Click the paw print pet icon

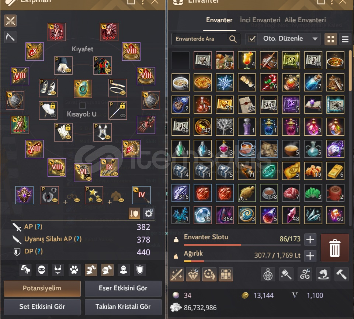[x=74, y=270]
